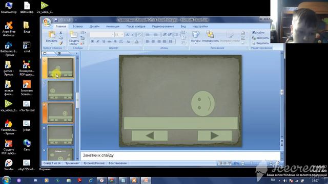Click the Создать слайд new slide icon
Screen dimensions: 328x184
click(74, 35)
